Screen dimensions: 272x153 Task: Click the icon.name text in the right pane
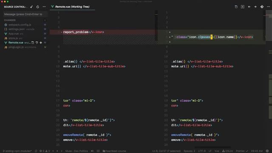pos(226,37)
